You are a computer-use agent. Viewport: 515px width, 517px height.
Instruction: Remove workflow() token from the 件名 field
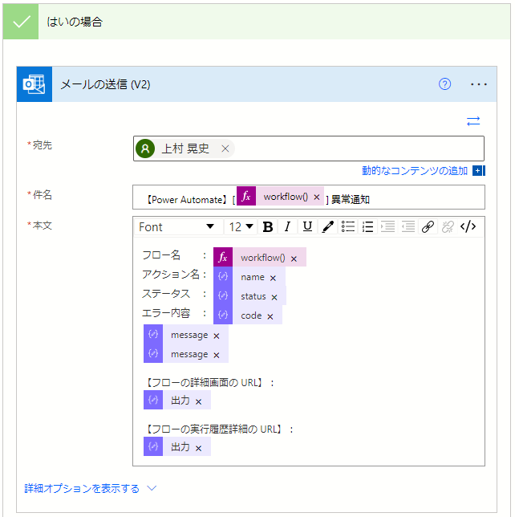pos(317,197)
